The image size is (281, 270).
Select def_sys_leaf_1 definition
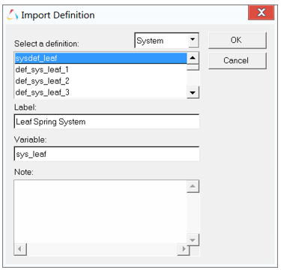click(x=100, y=69)
